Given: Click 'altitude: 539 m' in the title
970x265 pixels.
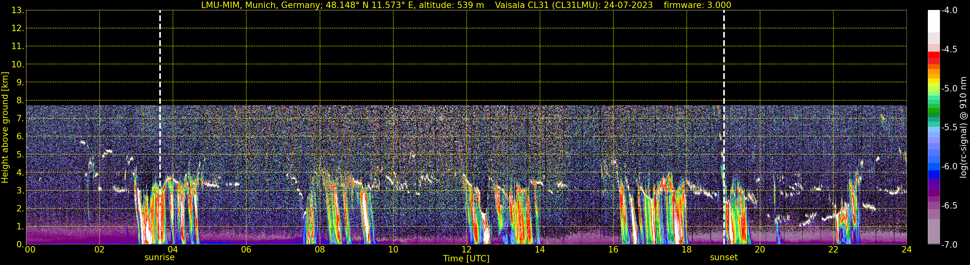Looking at the screenshot, I should point(451,5).
